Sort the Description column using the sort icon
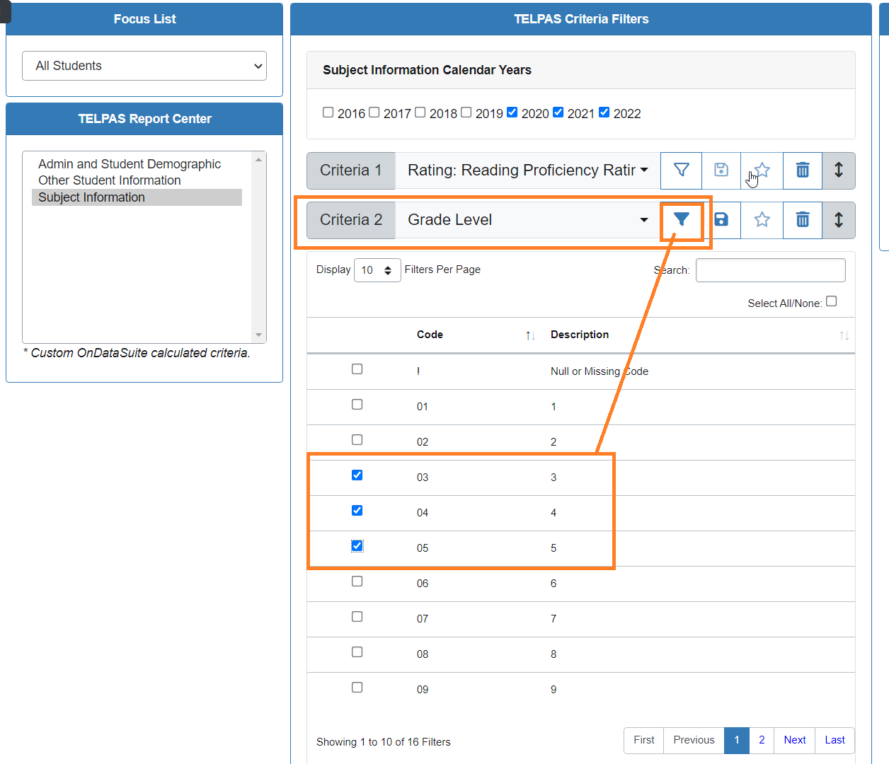Screen dimensions: 889x764 click(843, 335)
